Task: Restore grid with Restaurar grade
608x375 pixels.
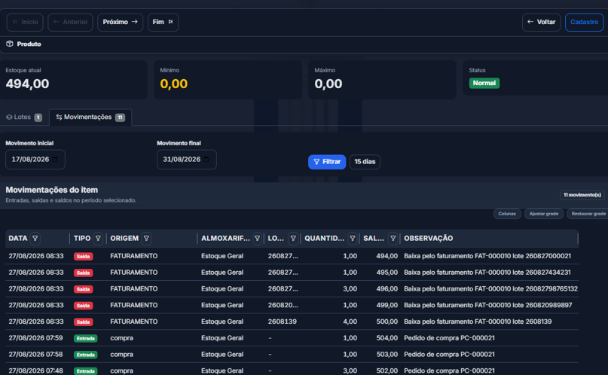Action: [588, 214]
